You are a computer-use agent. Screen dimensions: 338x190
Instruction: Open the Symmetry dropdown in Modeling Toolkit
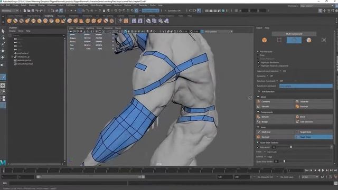pyautogui.click(x=267, y=76)
